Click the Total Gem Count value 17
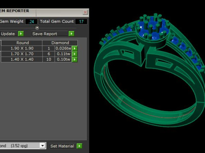 pyautogui.click(x=81, y=22)
